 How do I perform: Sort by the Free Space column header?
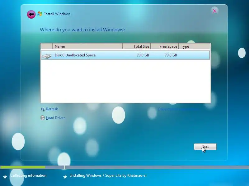click(165, 46)
